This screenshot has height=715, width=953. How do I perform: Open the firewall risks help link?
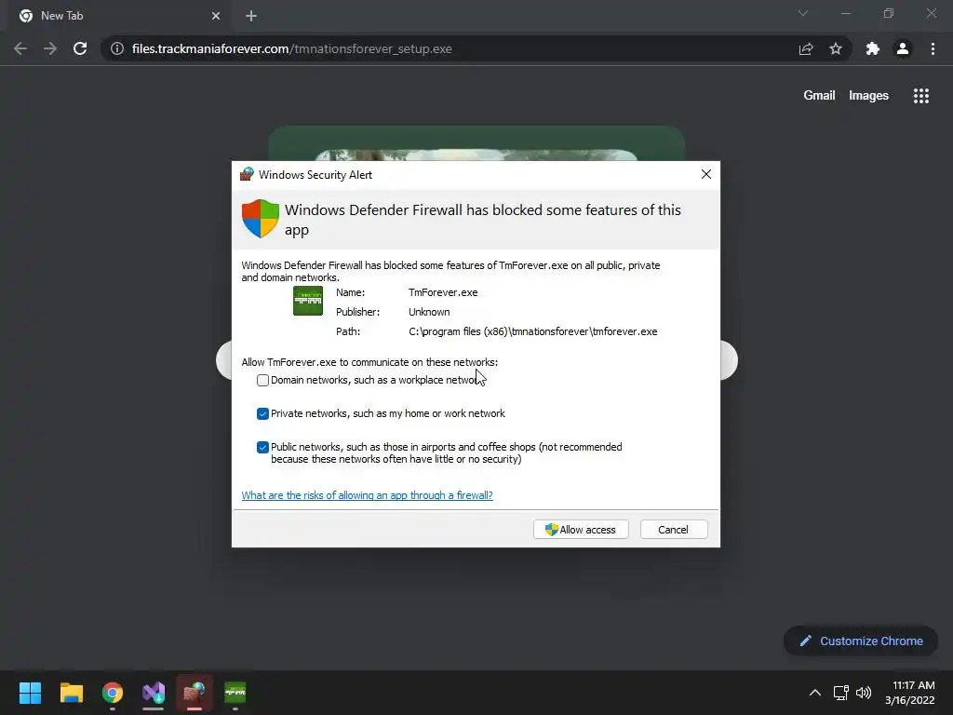[367, 495]
